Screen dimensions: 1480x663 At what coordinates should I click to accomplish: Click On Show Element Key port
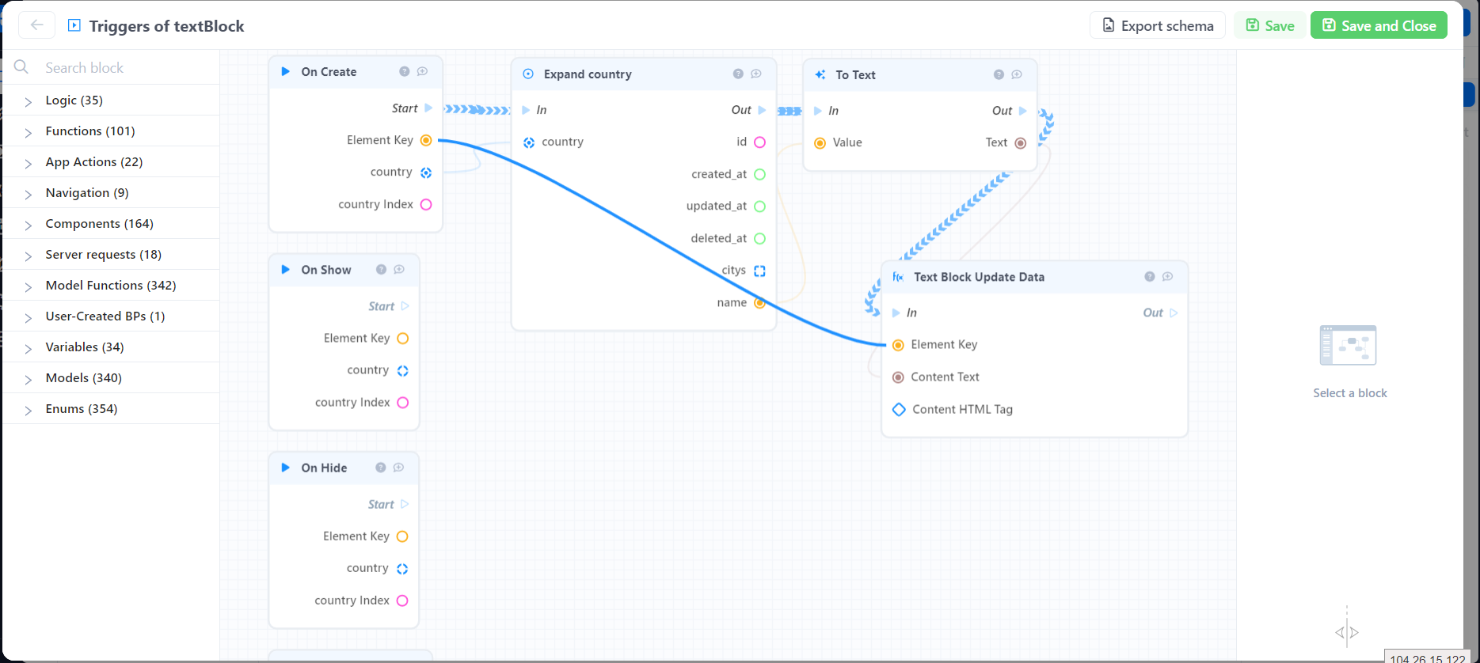(x=402, y=339)
